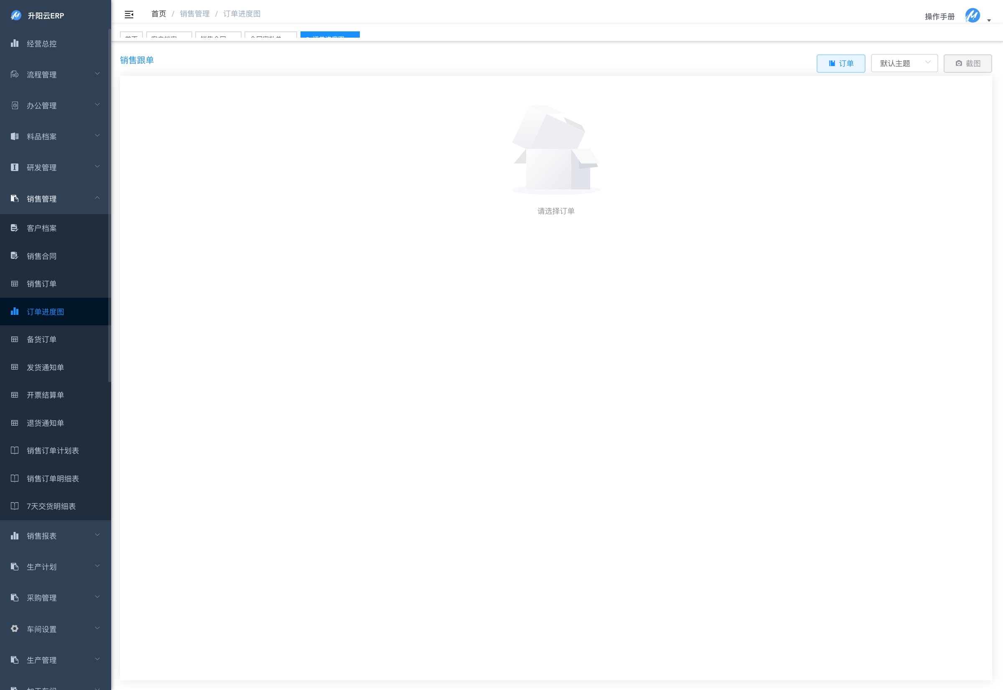Open the user account dropdown arrow

pos(989,20)
